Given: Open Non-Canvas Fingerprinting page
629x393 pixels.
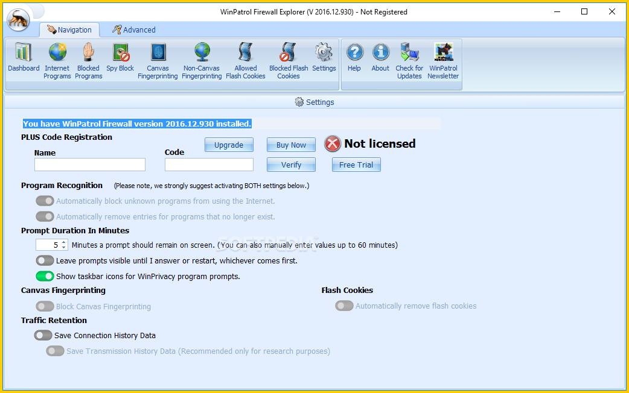Looking at the screenshot, I should click(202, 61).
